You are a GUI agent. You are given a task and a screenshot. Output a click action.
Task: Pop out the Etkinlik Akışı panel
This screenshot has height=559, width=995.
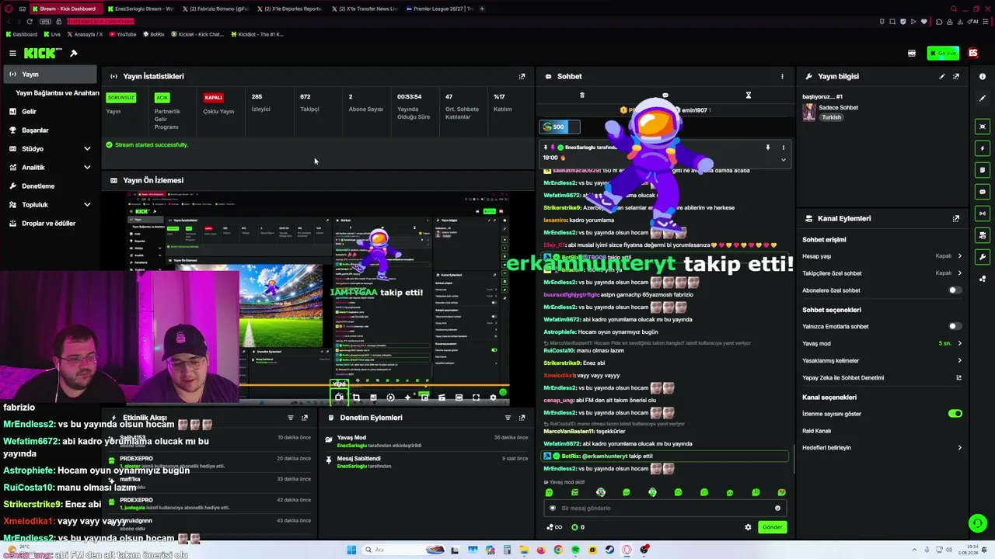(305, 418)
